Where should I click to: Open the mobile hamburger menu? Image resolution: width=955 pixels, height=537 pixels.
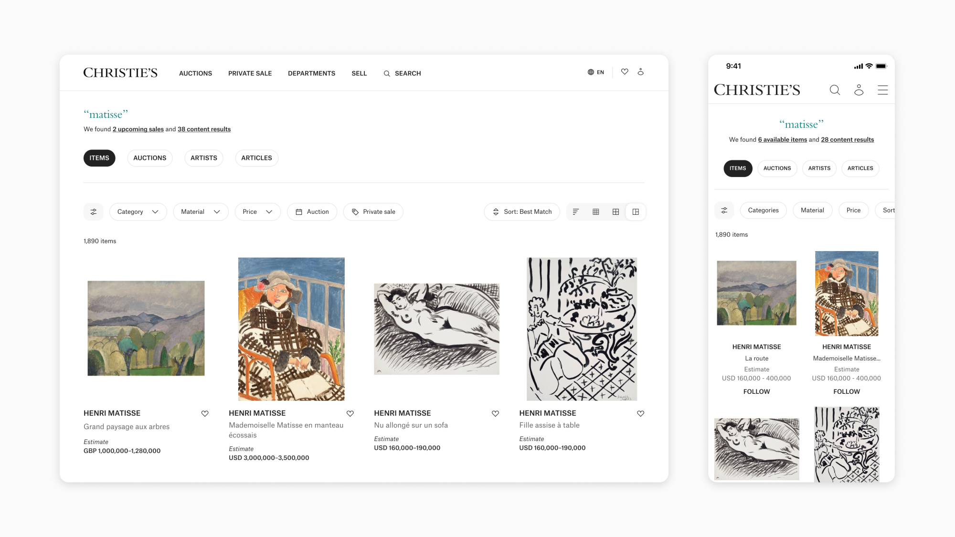[x=883, y=90]
